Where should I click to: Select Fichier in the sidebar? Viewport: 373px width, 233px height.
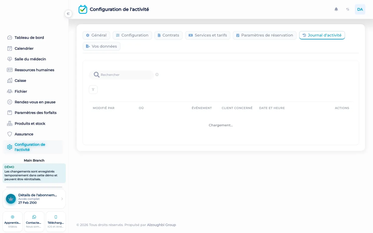pos(34,91)
